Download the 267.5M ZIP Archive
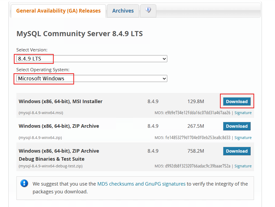275x207 pixels. tap(237, 126)
